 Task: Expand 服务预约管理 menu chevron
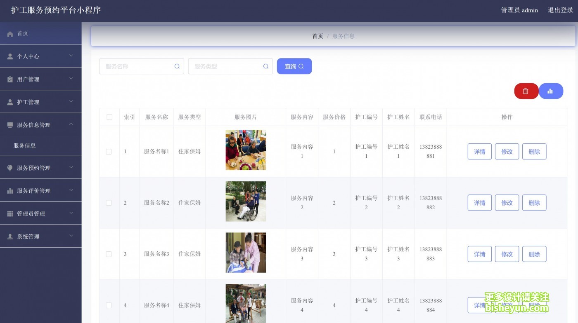click(71, 167)
